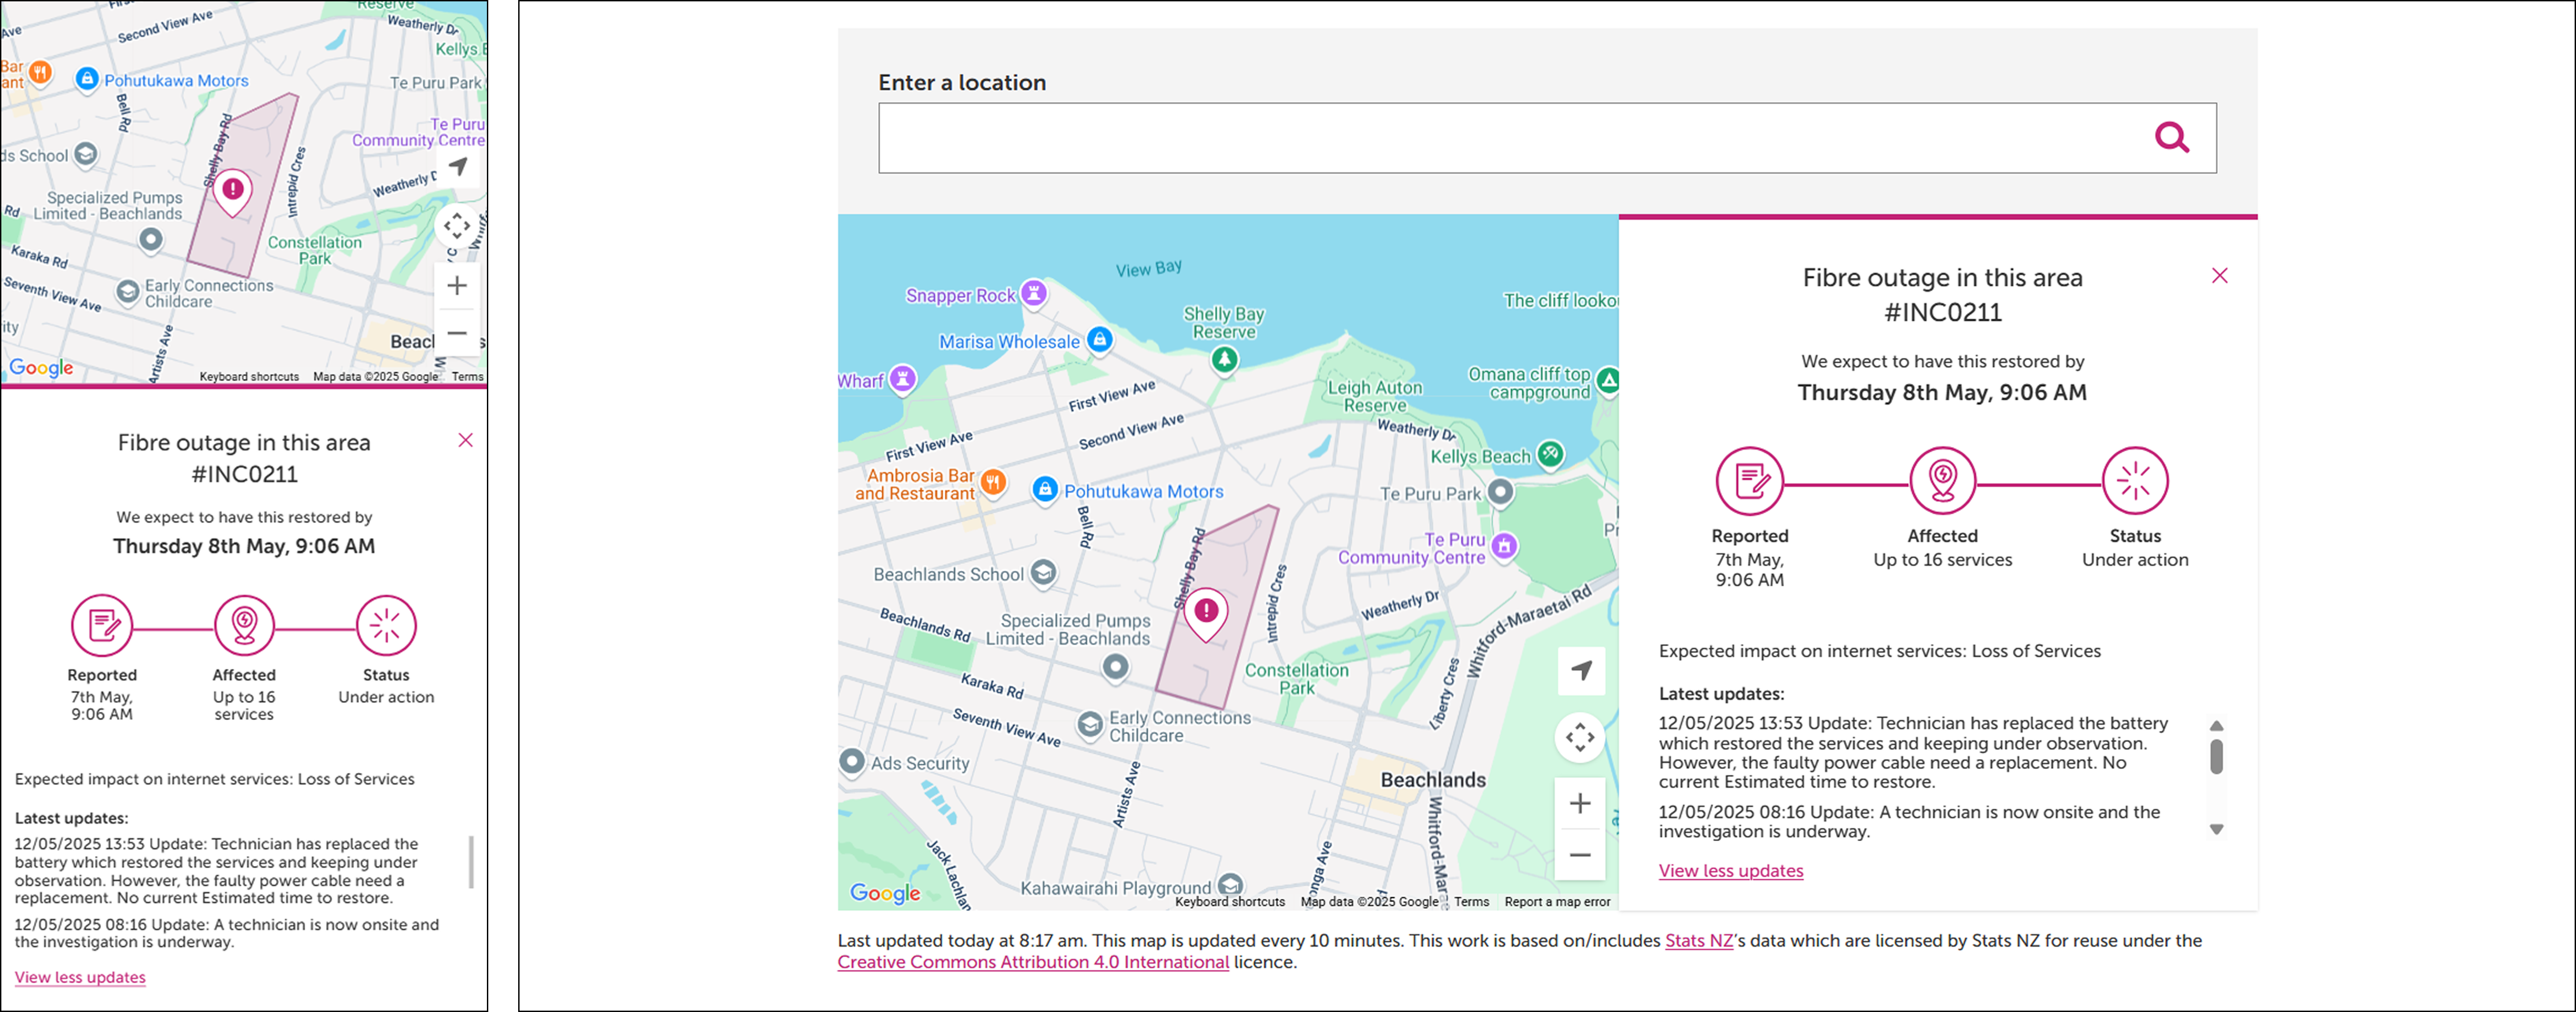
Task: Click Early Connections Childcare marker on large map
Action: point(1090,725)
